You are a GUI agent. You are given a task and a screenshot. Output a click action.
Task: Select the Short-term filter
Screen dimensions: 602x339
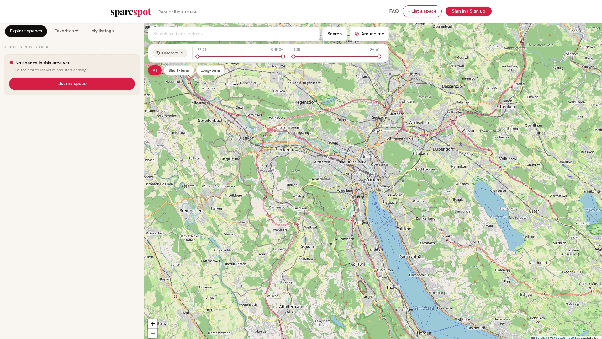(x=179, y=70)
